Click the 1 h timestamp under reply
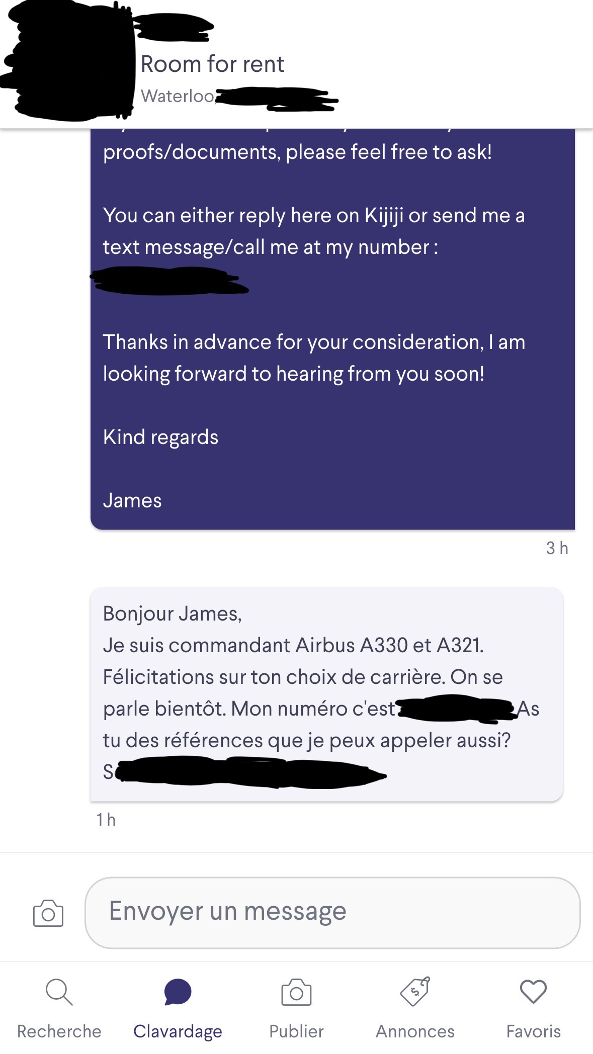 coord(106,820)
